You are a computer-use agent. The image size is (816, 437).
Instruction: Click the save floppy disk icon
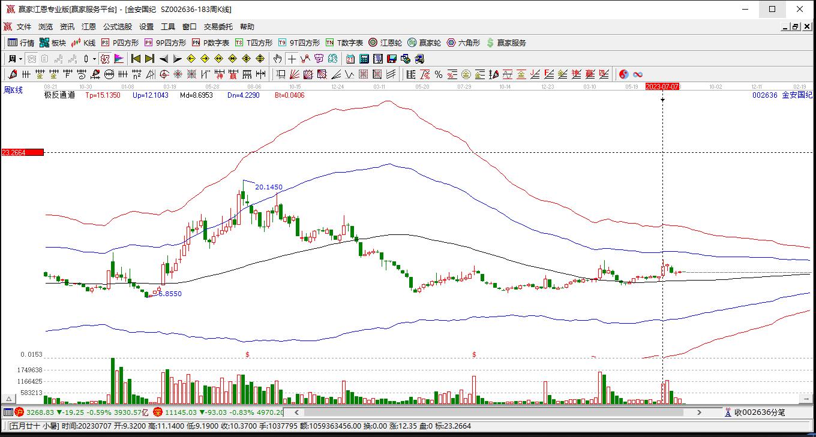coord(392,59)
